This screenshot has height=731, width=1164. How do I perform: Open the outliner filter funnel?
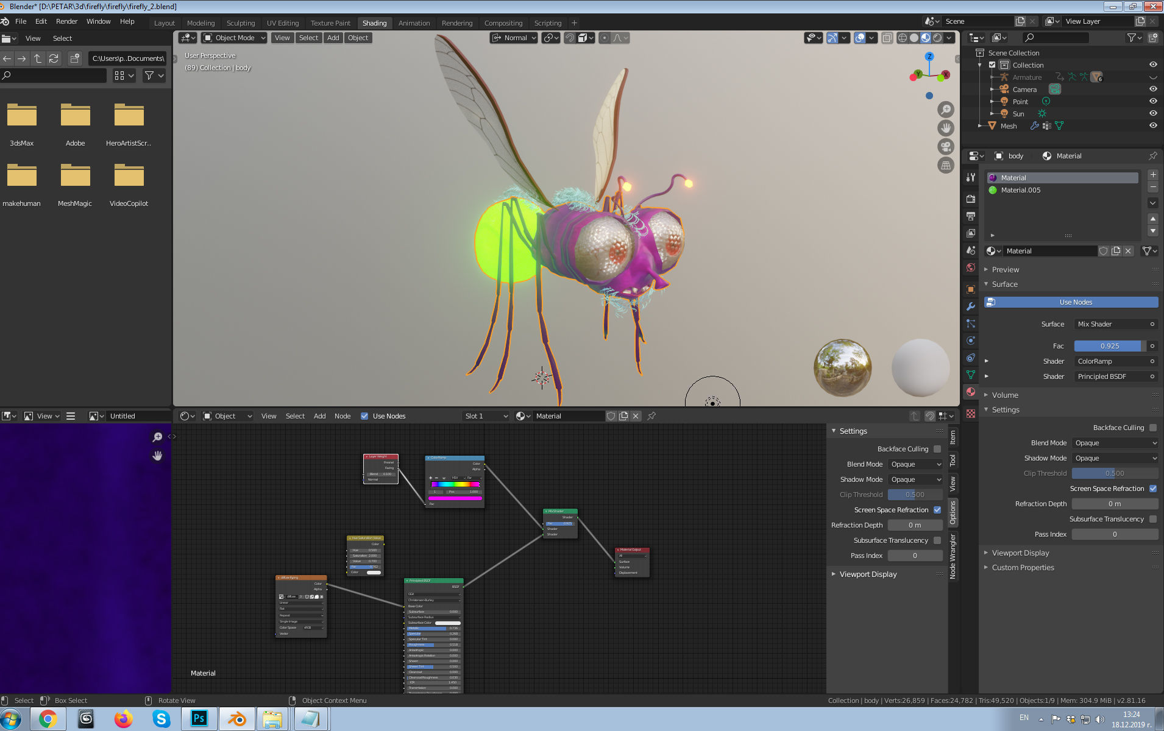click(1132, 38)
